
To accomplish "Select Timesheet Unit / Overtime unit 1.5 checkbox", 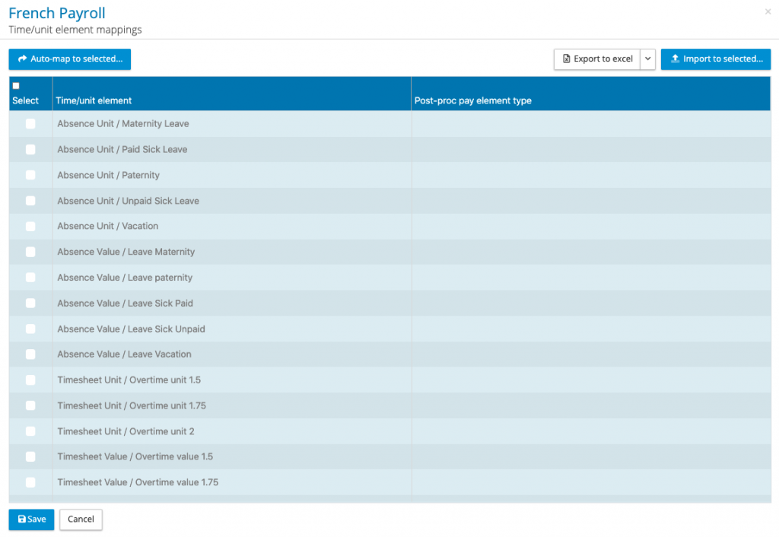I will point(30,380).
